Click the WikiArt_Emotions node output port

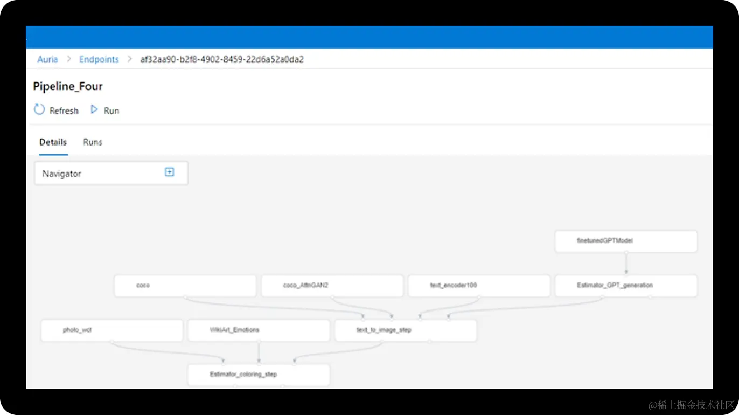(x=259, y=341)
